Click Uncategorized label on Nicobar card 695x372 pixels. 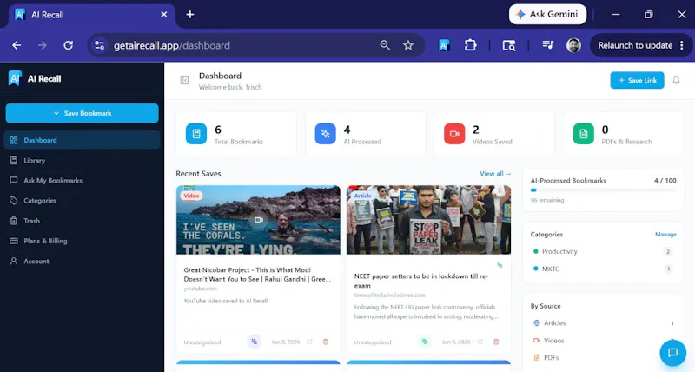(202, 342)
